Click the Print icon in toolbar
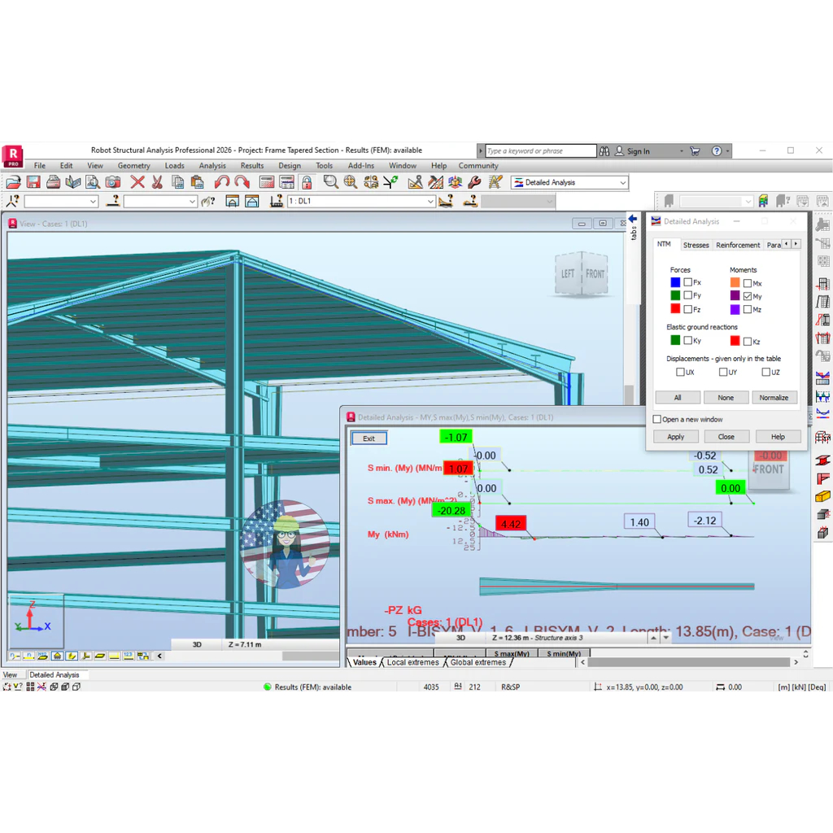This screenshot has width=833, height=833. point(53,182)
